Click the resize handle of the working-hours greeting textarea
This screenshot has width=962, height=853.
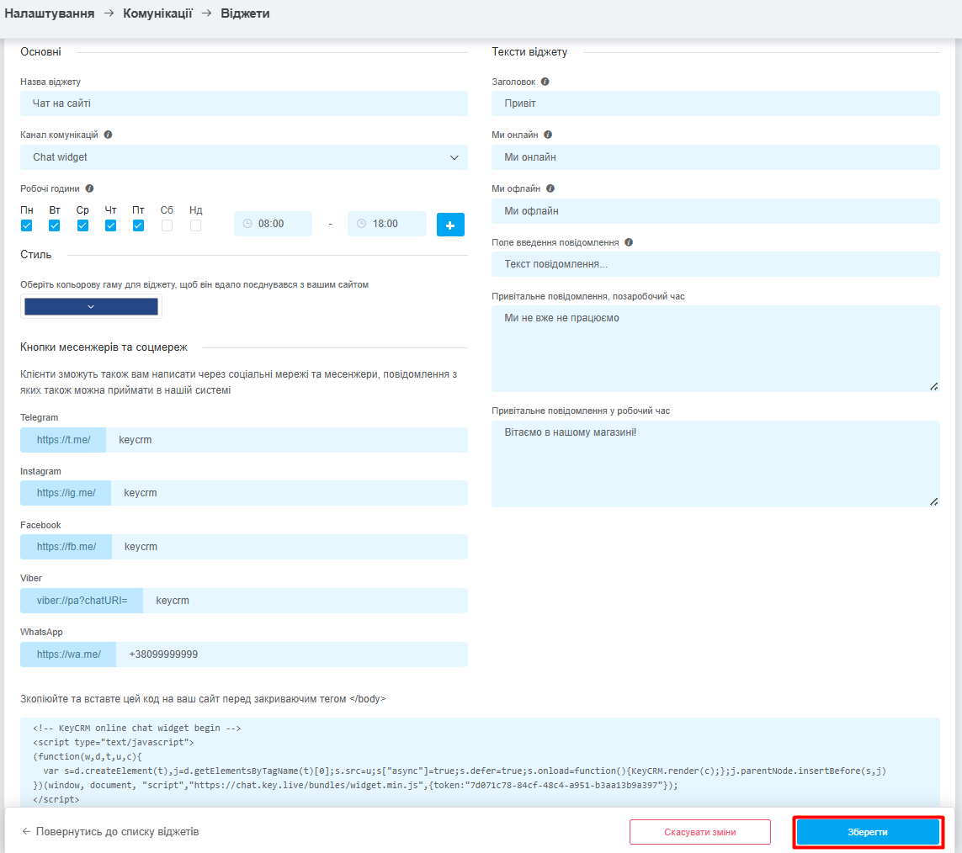click(933, 501)
